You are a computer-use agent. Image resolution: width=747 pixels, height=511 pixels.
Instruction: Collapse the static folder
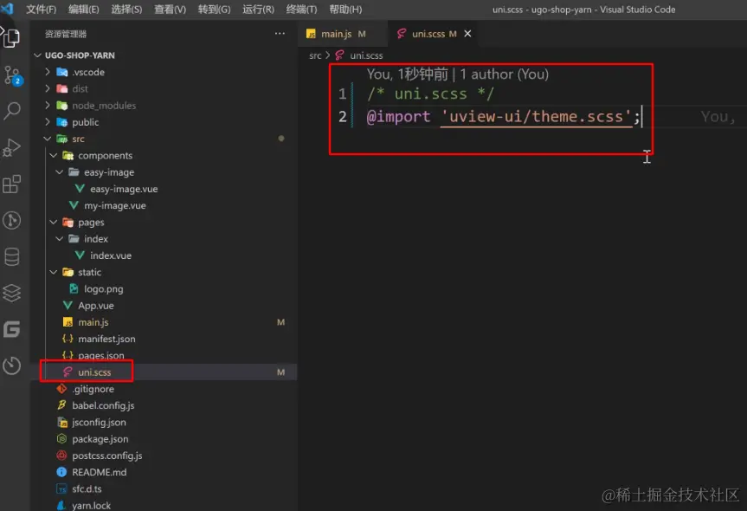[54, 272]
